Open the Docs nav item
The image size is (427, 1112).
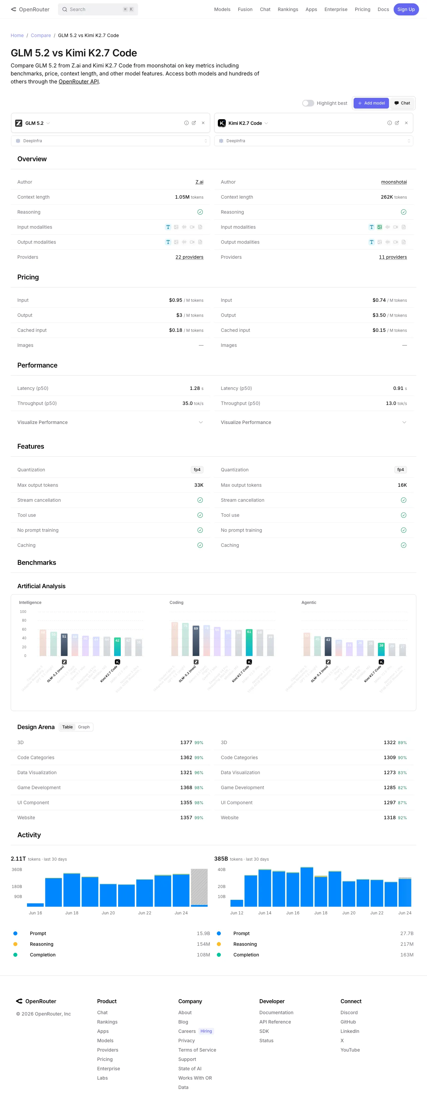[x=383, y=9]
